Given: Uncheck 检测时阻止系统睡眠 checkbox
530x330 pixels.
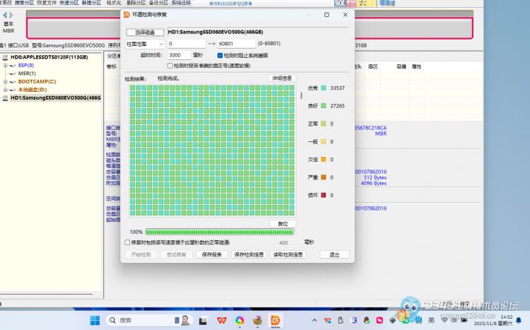Looking at the screenshot, I should 220,54.
